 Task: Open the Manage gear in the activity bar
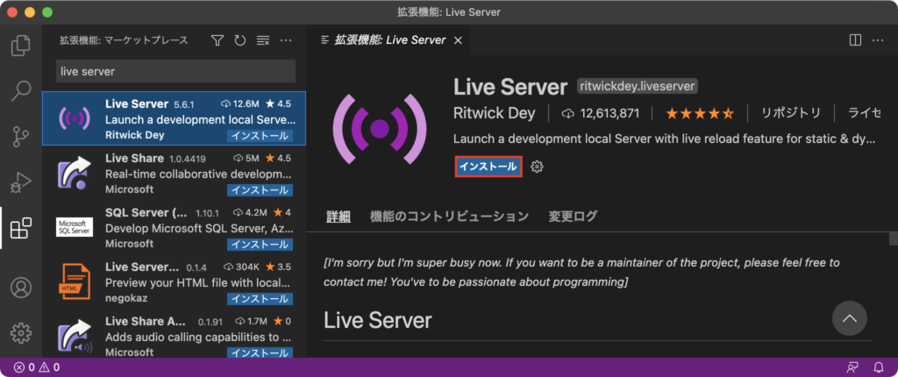pos(21,332)
